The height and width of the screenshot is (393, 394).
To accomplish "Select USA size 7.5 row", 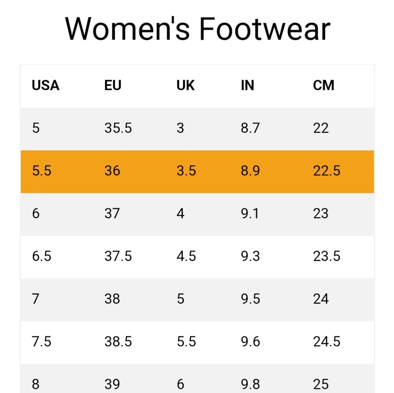I will coord(197,343).
